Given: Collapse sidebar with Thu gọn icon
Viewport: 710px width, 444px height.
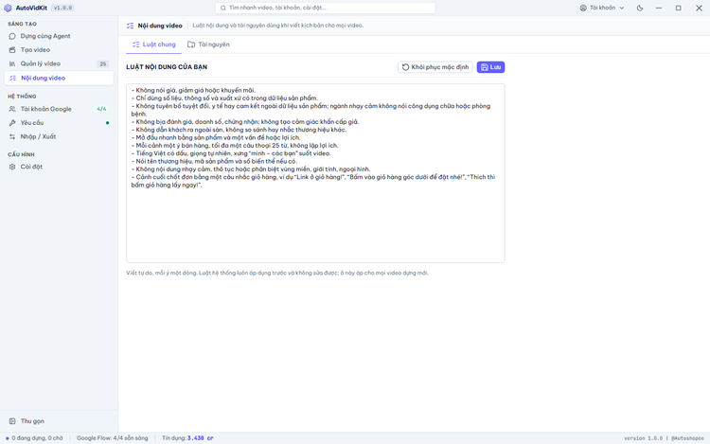Looking at the screenshot, I should coord(12,421).
